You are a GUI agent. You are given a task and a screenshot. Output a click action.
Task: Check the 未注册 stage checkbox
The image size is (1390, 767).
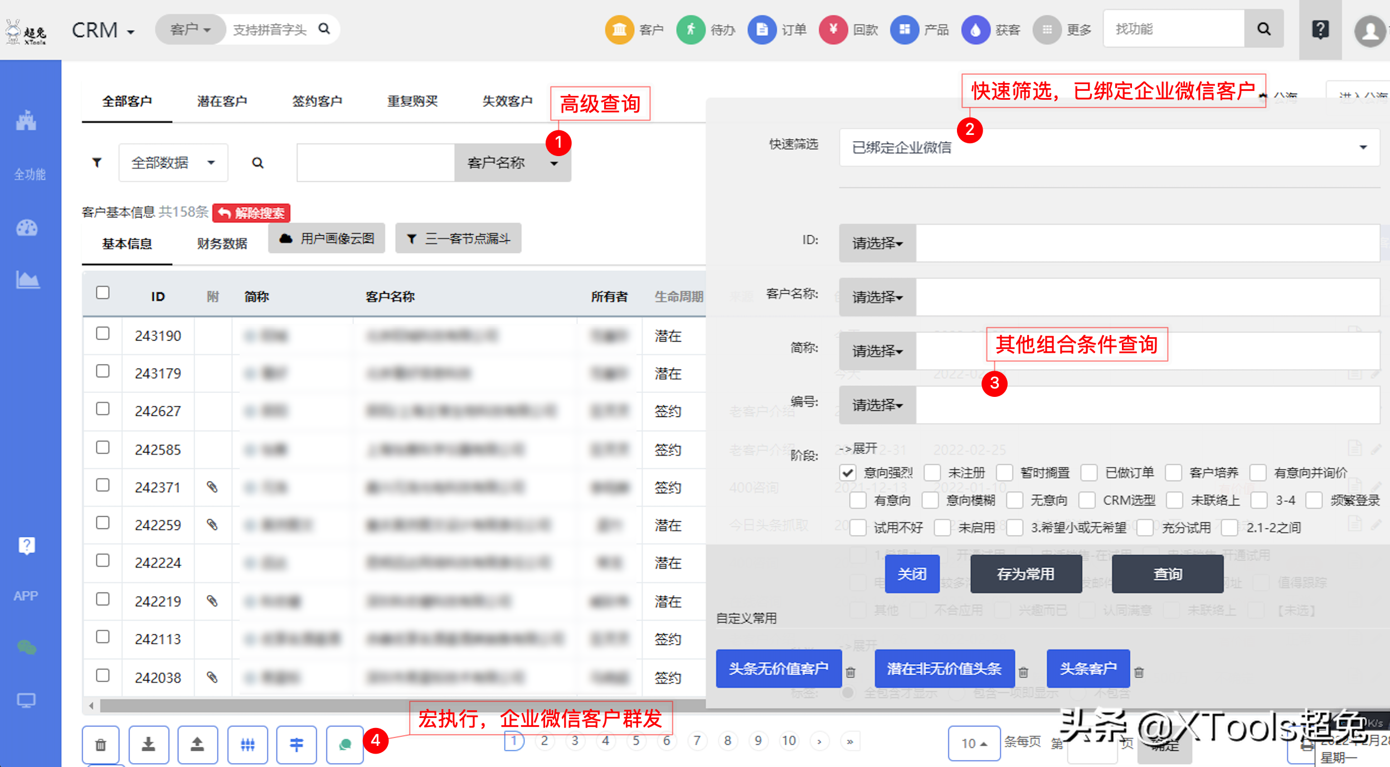coord(932,473)
